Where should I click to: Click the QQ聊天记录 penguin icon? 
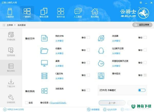pyautogui.click(x=101, y=51)
